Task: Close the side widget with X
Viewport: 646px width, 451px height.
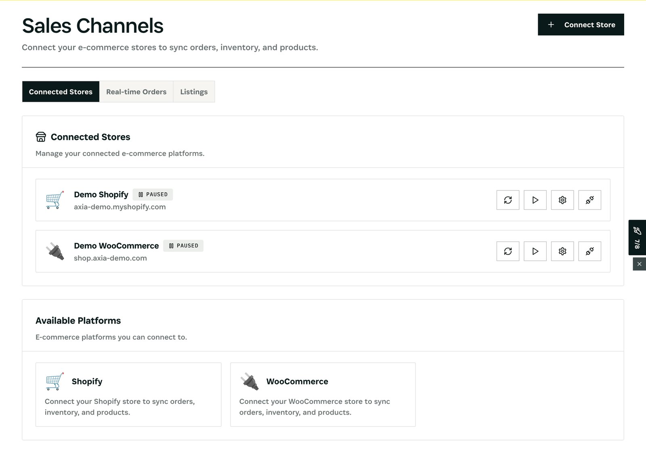Action: coord(639,264)
